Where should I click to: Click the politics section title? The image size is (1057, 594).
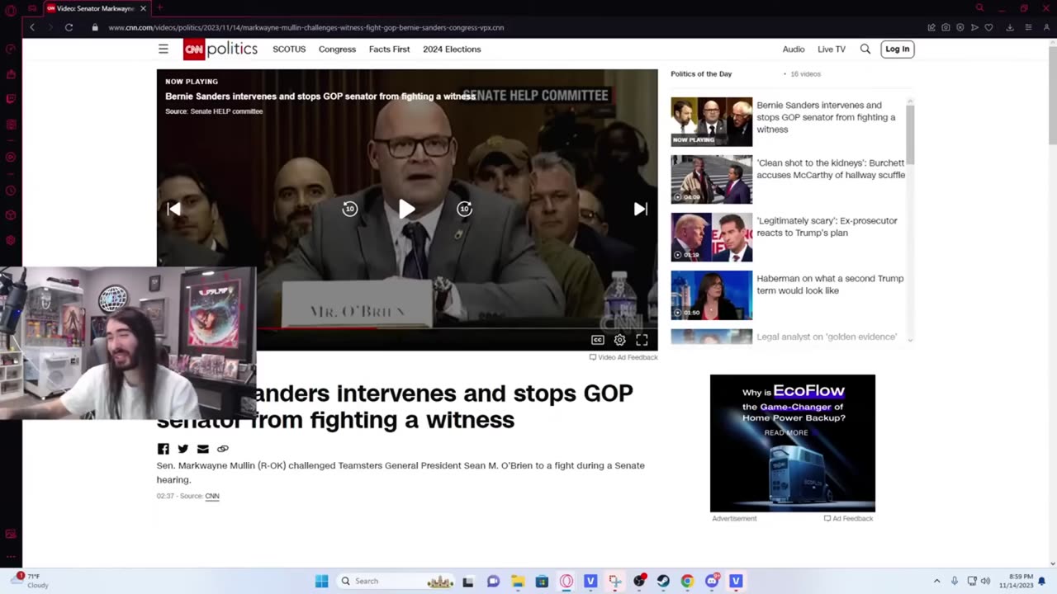[232, 49]
